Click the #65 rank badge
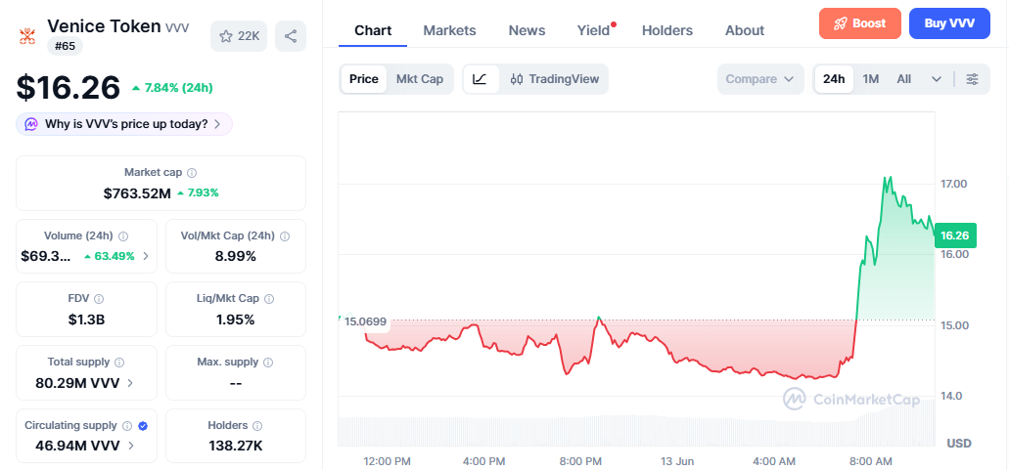Screen dimensions: 1009x470 pos(65,46)
